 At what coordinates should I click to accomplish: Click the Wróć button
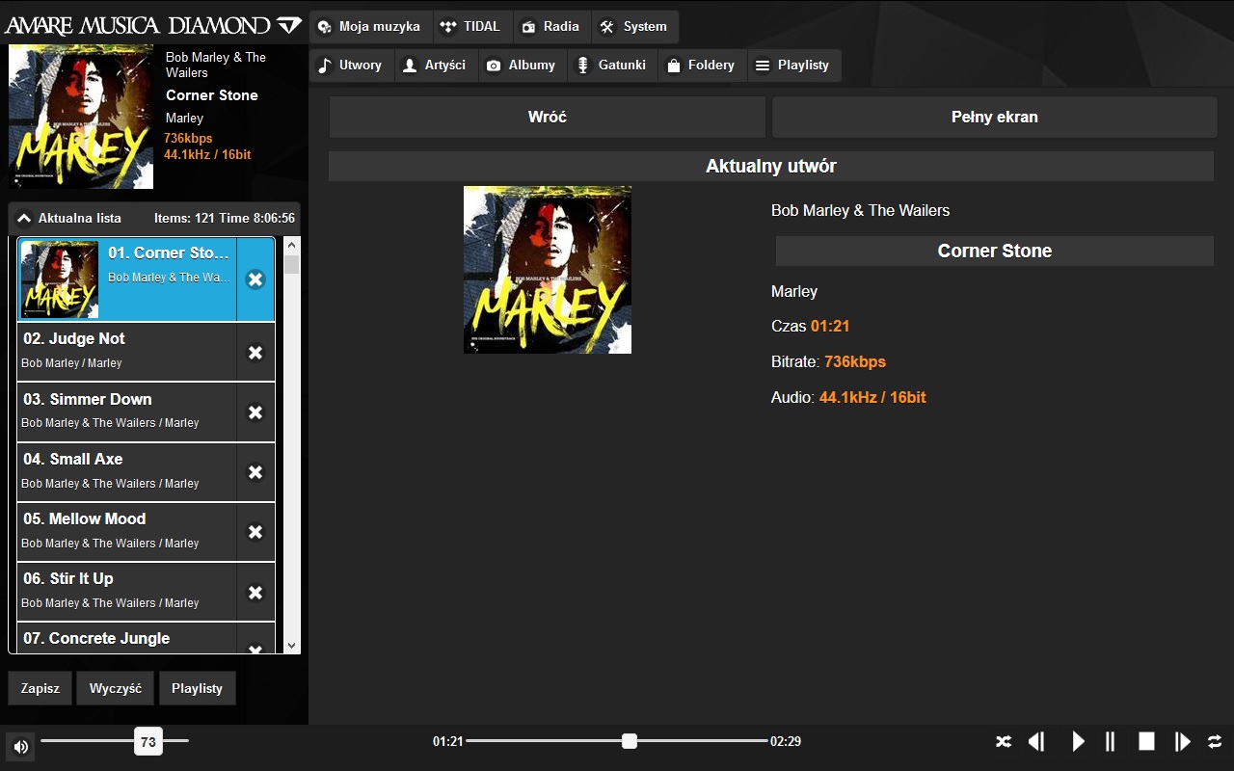(x=548, y=117)
